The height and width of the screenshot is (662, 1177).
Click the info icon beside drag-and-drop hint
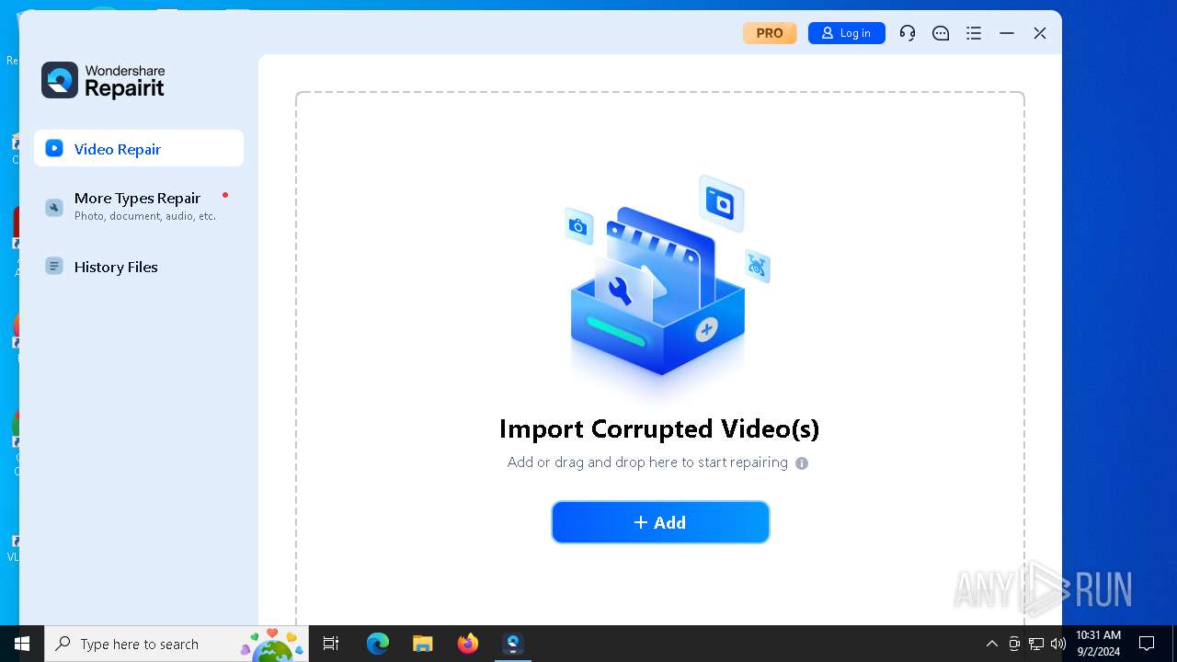coord(802,463)
